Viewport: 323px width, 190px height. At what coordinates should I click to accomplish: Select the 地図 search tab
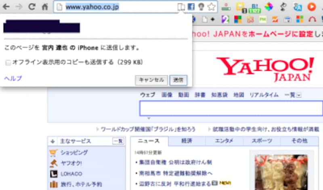(239, 95)
